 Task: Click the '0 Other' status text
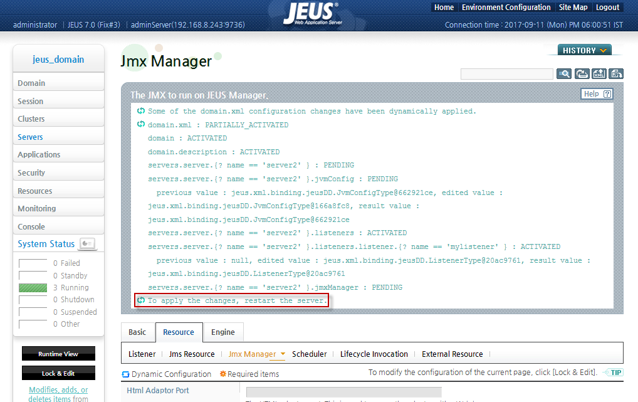[x=66, y=324]
